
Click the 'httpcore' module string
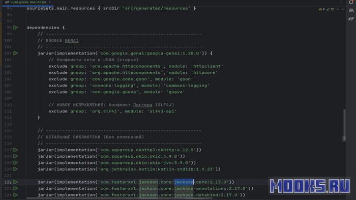point(204,72)
